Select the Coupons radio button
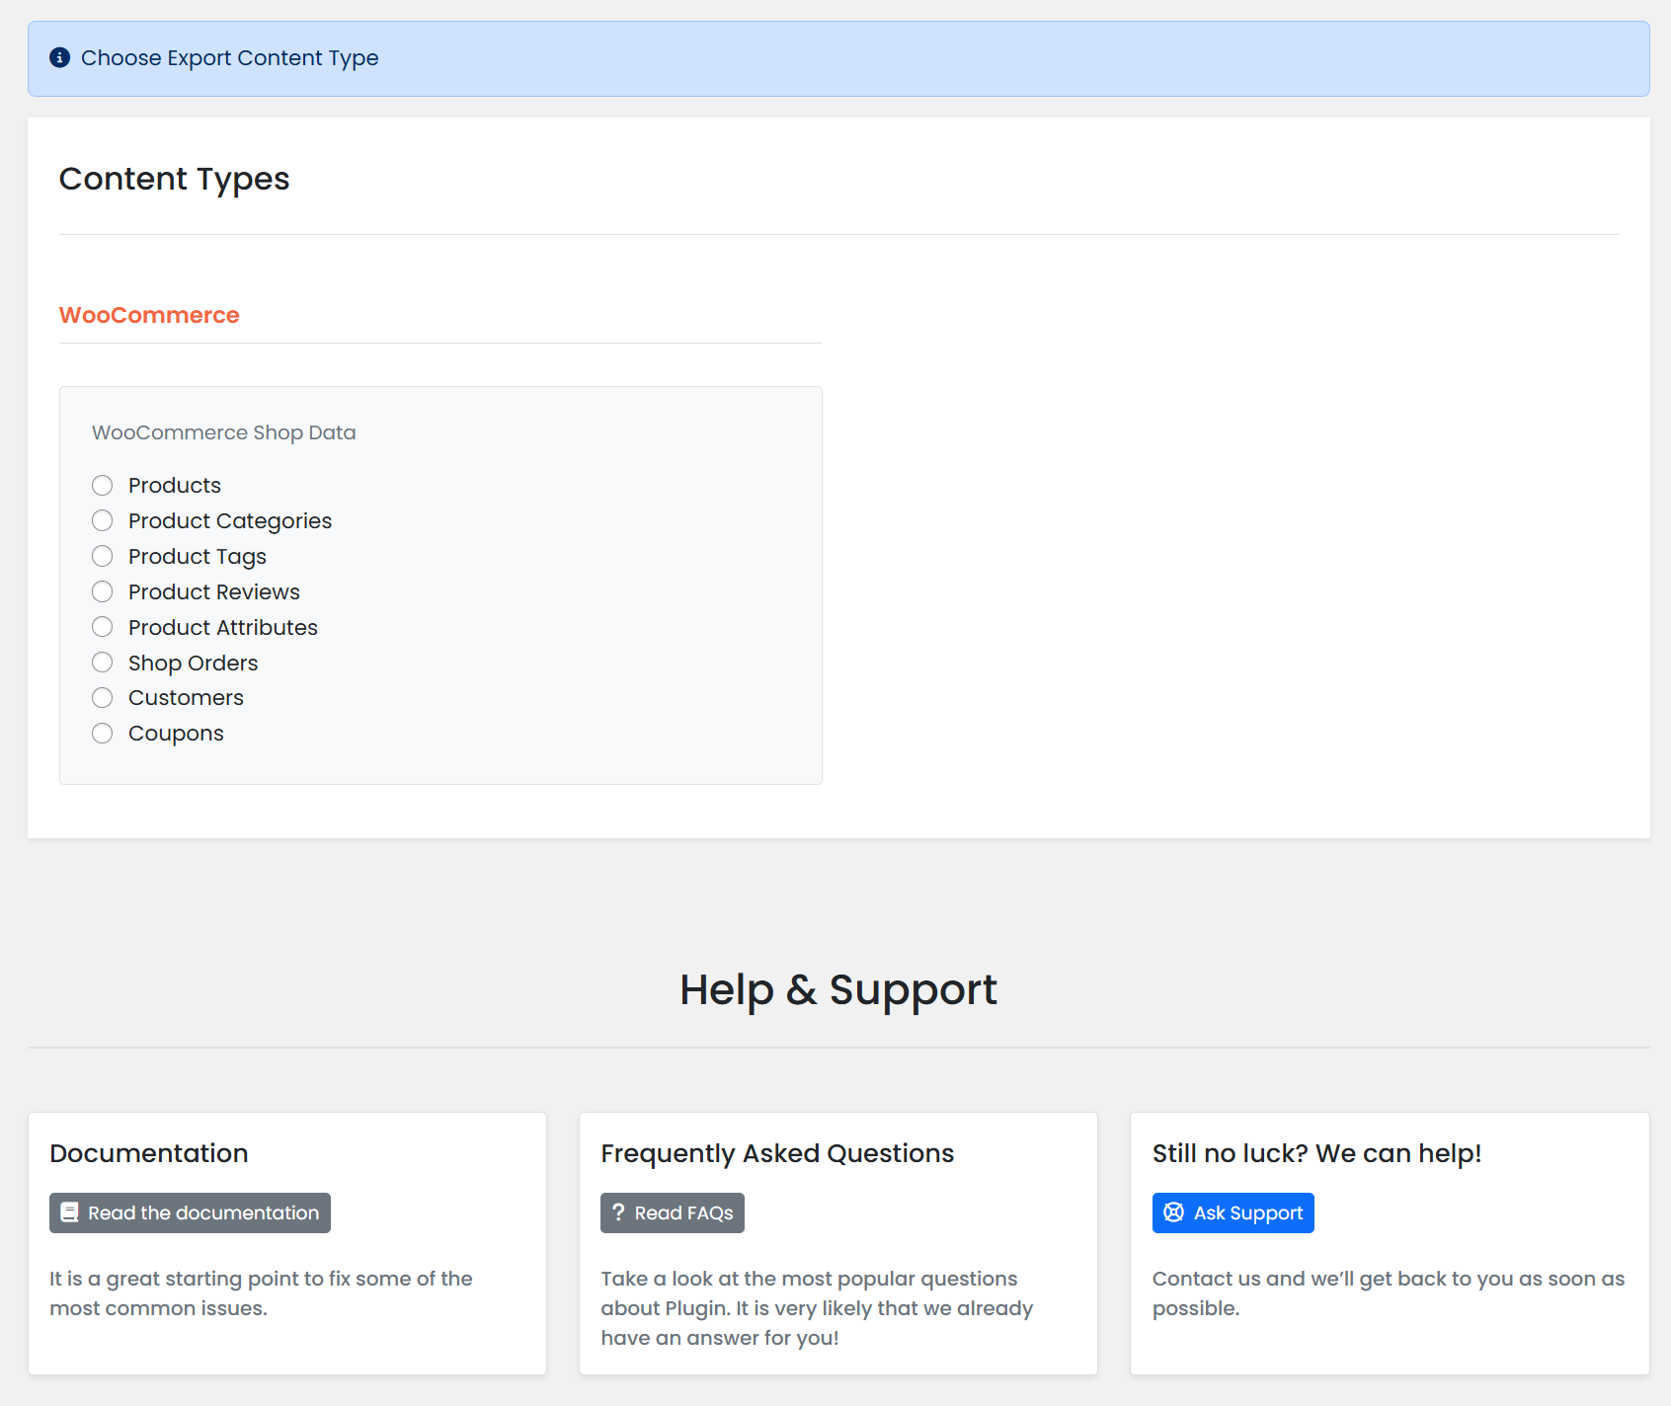Image resolution: width=1671 pixels, height=1406 pixels. [102, 733]
